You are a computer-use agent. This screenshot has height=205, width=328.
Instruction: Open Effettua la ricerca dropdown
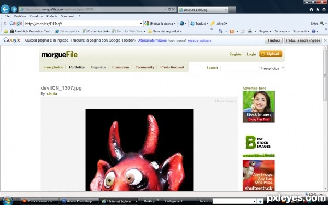pyautogui.click(x=175, y=24)
